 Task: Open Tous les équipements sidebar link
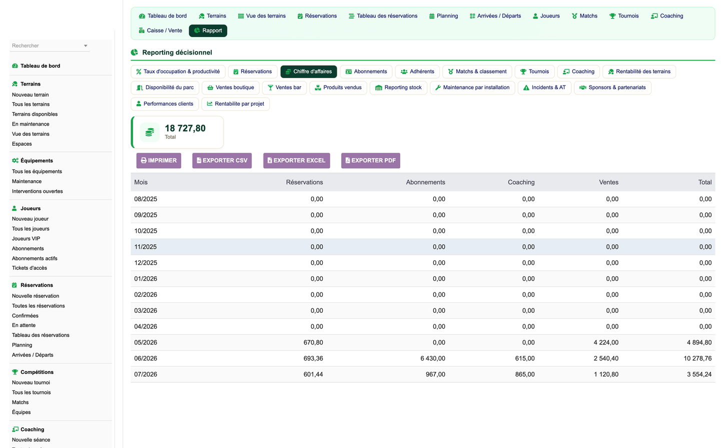37,172
